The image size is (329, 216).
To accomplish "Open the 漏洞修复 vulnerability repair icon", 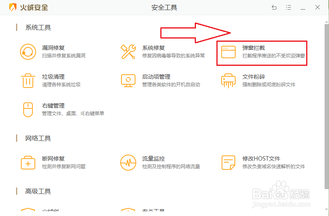I will [x=28, y=52].
